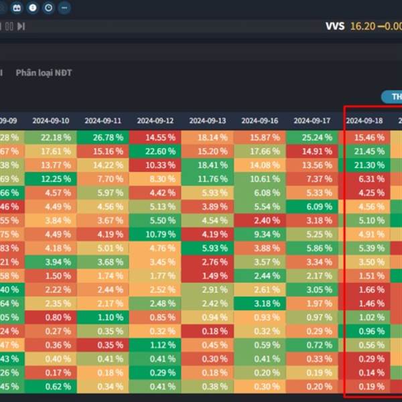Viewport: 402px width, 402px height.
Task: Open the coin icon in top toolbar
Action: point(33,7)
